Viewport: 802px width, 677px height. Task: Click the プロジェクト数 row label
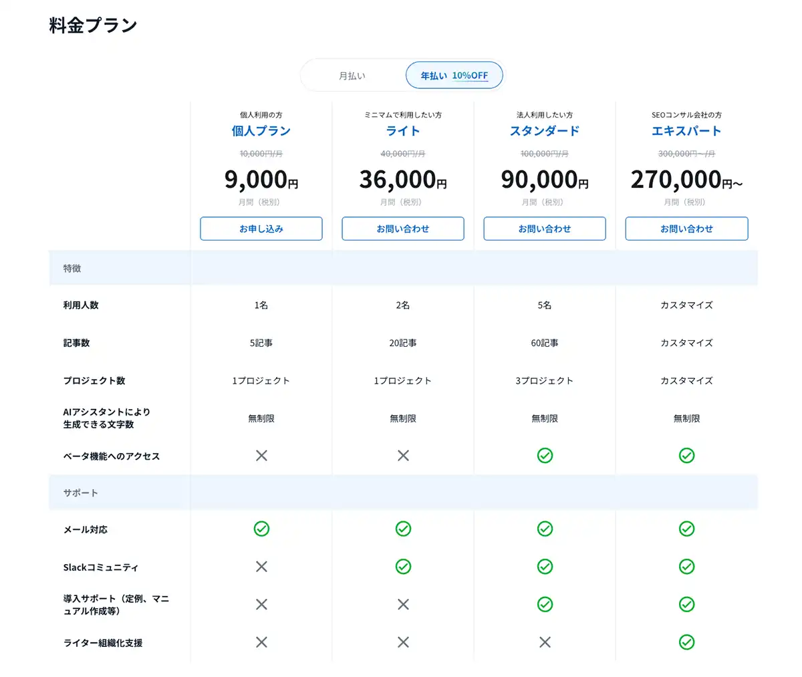[94, 380]
